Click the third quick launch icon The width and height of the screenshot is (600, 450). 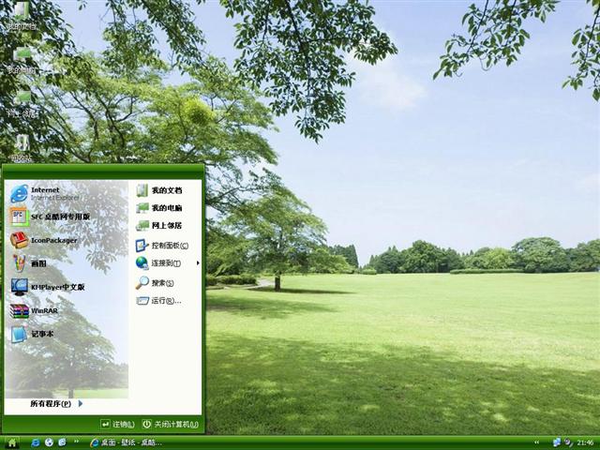pyautogui.click(x=62, y=442)
